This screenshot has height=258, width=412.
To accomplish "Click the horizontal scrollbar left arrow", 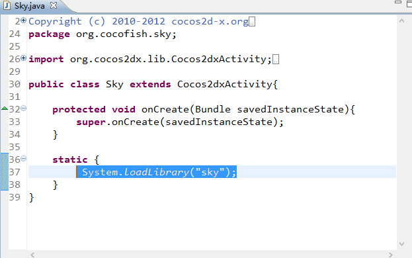I will click(32, 255).
